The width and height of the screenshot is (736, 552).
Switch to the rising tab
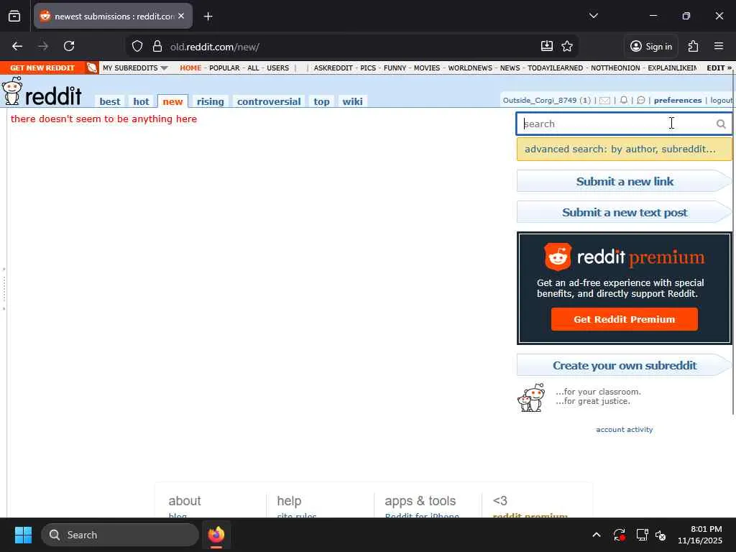(211, 101)
